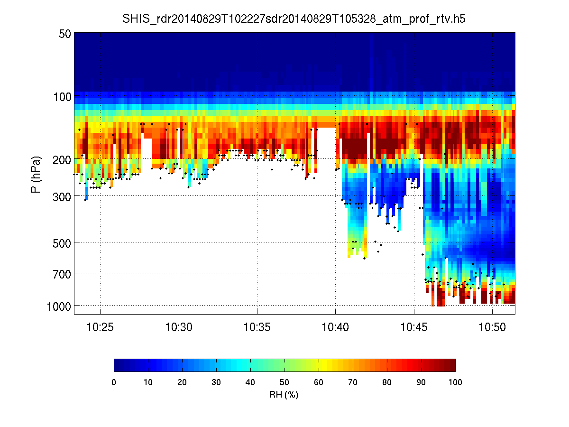
Task: Pick the dark blue start of colorbar
Action: coord(118,365)
